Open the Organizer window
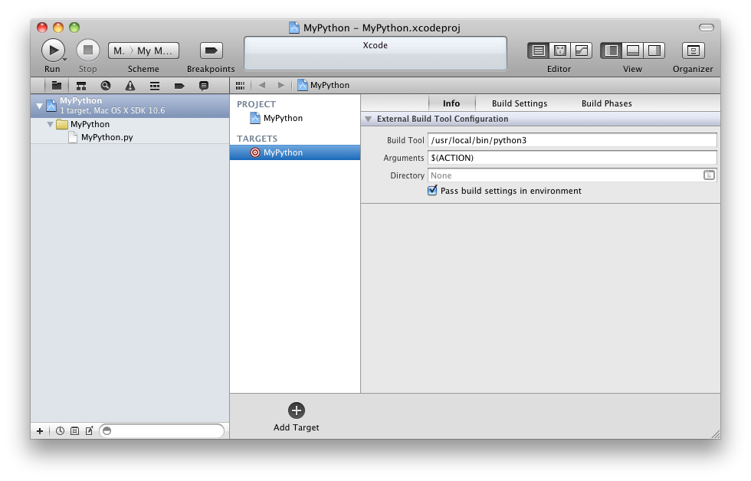 693,51
